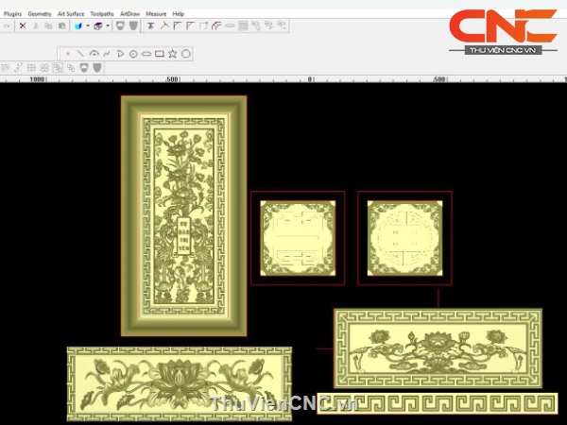Open the Toolpaths menu
The width and height of the screenshot is (567, 425).
[101, 14]
